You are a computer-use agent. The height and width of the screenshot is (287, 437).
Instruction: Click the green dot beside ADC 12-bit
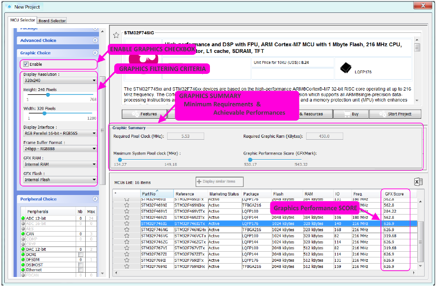click(23, 218)
